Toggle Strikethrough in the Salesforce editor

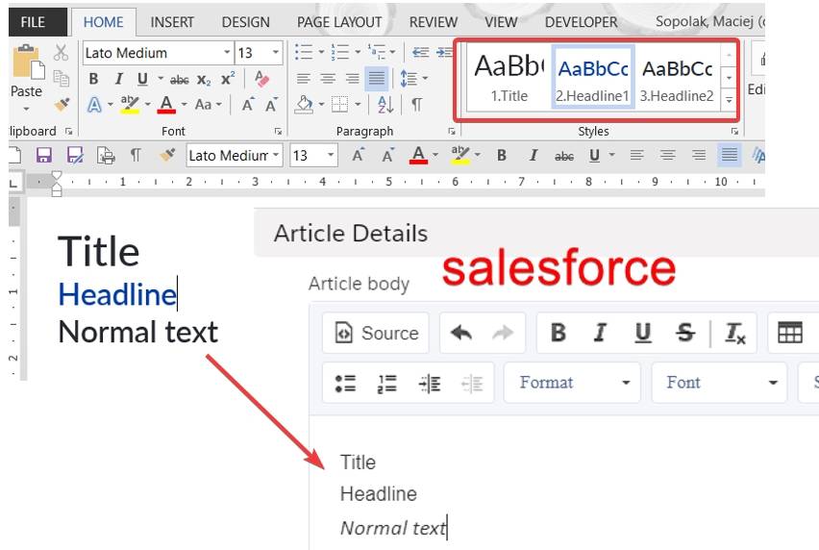684,333
